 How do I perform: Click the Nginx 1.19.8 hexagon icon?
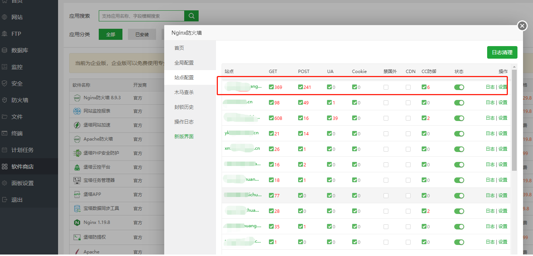(77, 222)
